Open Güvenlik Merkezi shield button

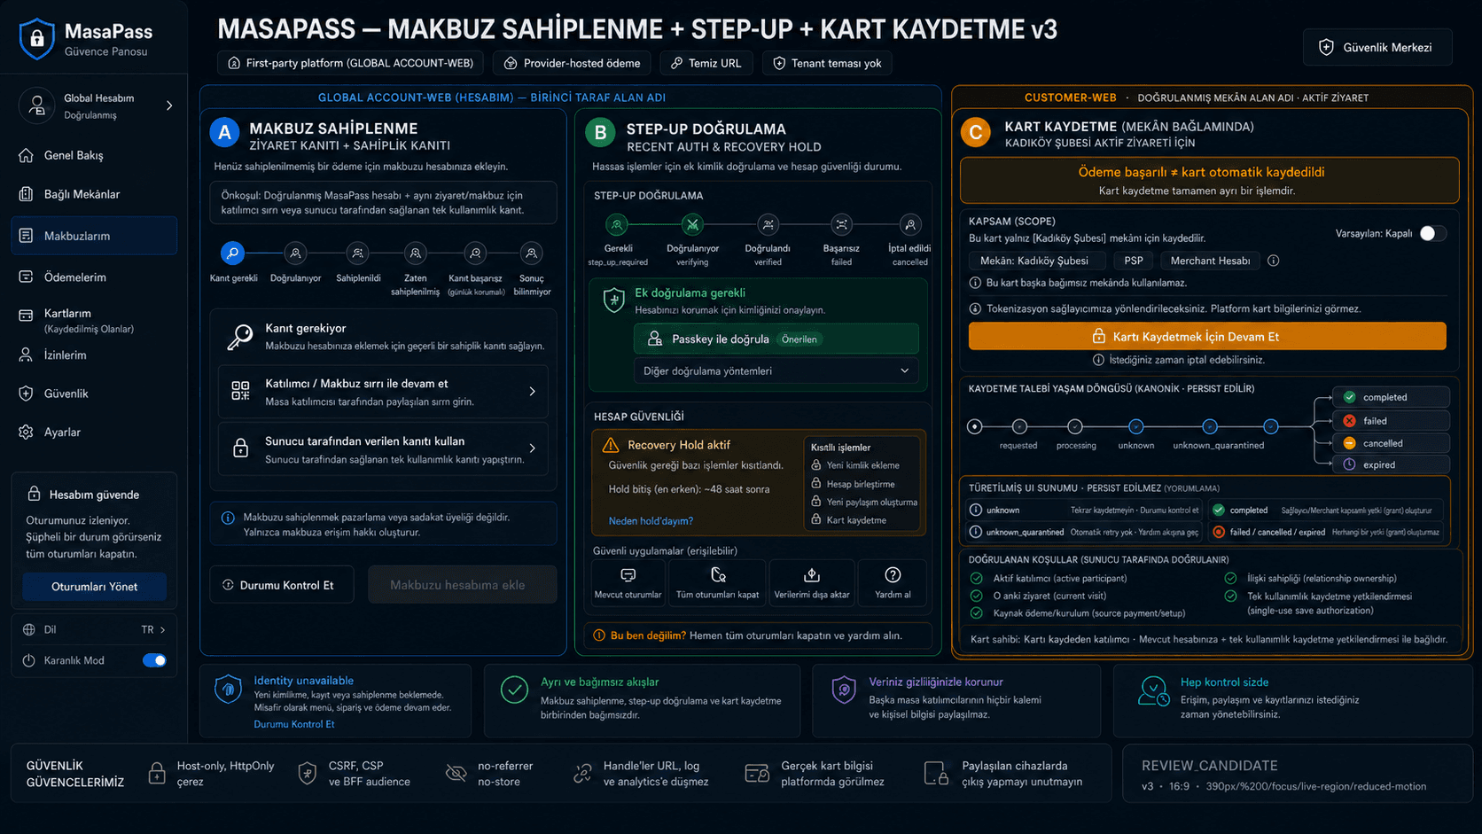click(x=1377, y=48)
